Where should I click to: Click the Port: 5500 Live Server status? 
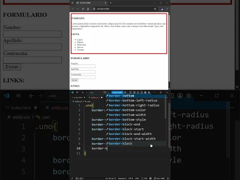point(159,178)
